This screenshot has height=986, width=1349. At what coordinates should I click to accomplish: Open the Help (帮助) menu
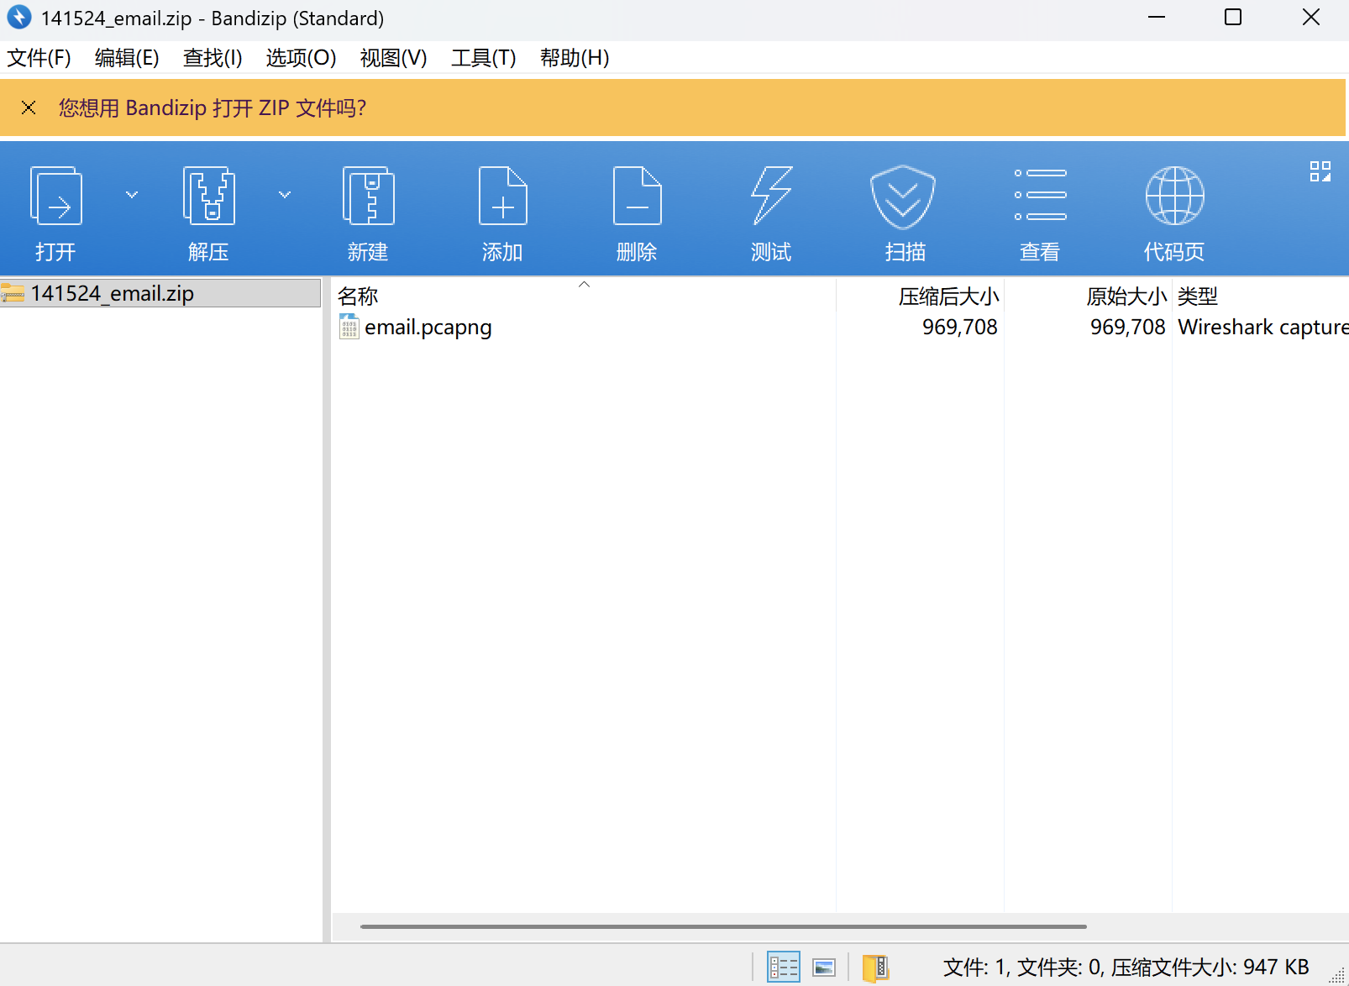coord(575,58)
